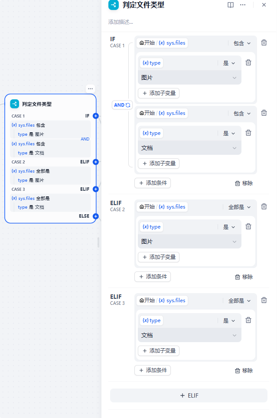
Task: Delete sys.files condition in CASE 2
Action: pos(264,206)
